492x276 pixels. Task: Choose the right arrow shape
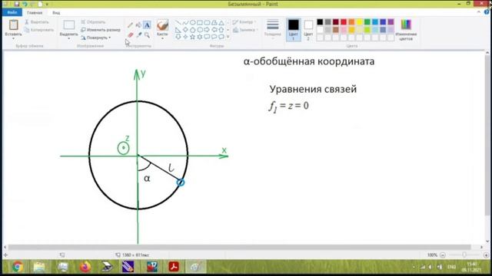click(x=207, y=30)
